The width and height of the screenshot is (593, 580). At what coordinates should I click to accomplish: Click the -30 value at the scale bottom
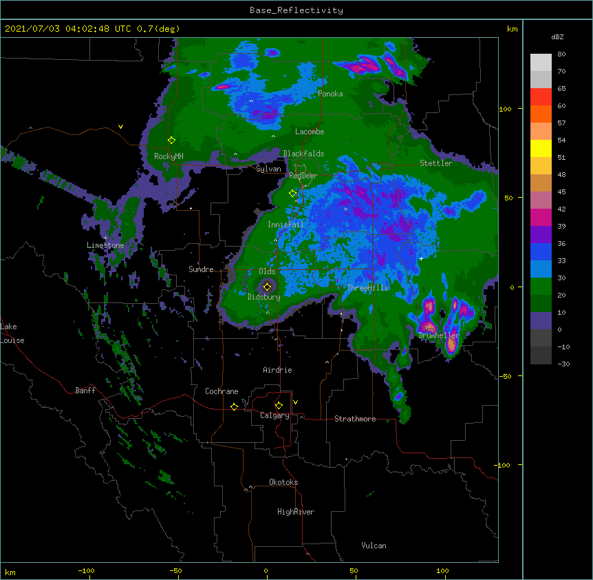(x=563, y=364)
